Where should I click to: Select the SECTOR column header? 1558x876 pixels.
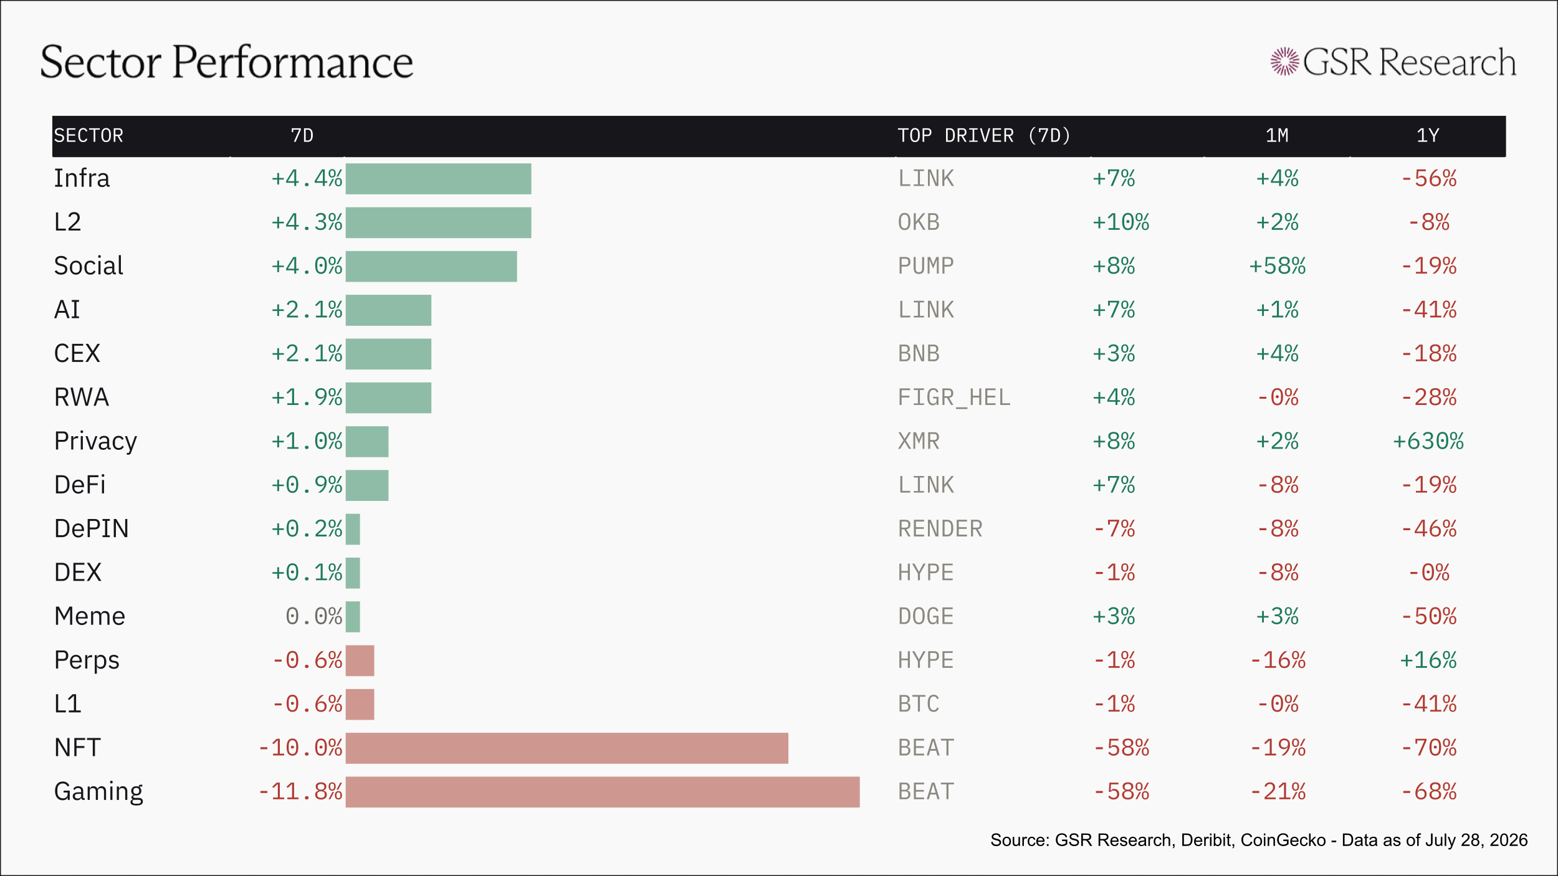pyautogui.click(x=88, y=136)
